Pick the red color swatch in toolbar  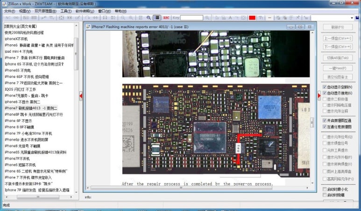(x=252, y=18)
